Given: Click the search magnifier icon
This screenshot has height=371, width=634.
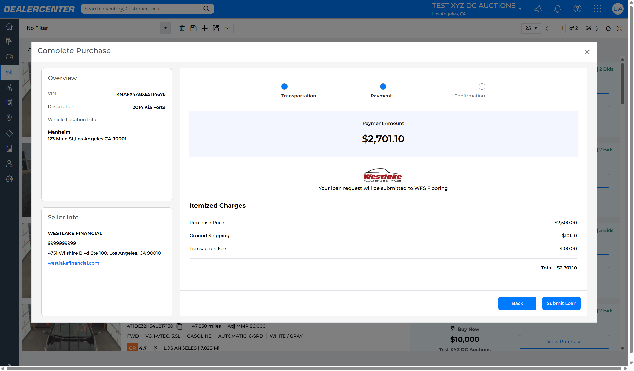Looking at the screenshot, I should (206, 9).
